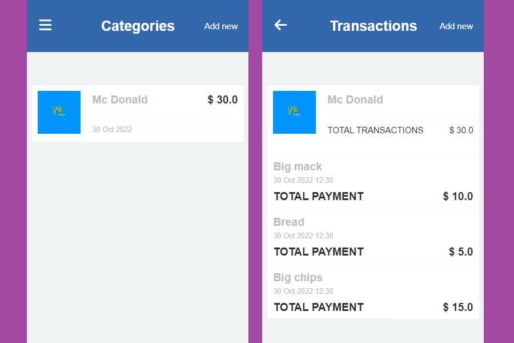Click the 30 Oct 2022 category date
514x343 pixels.
112,129
